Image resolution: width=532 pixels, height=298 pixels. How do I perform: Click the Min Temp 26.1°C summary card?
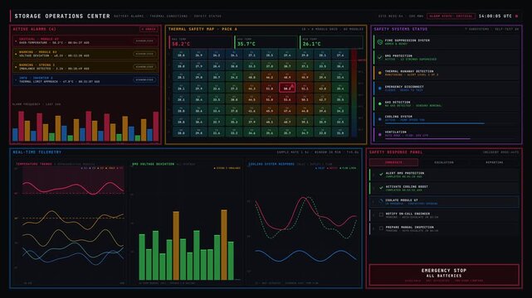(x=331, y=42)
